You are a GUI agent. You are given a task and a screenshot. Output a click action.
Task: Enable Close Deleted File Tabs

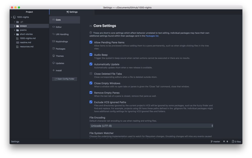(x=91, y=73)
